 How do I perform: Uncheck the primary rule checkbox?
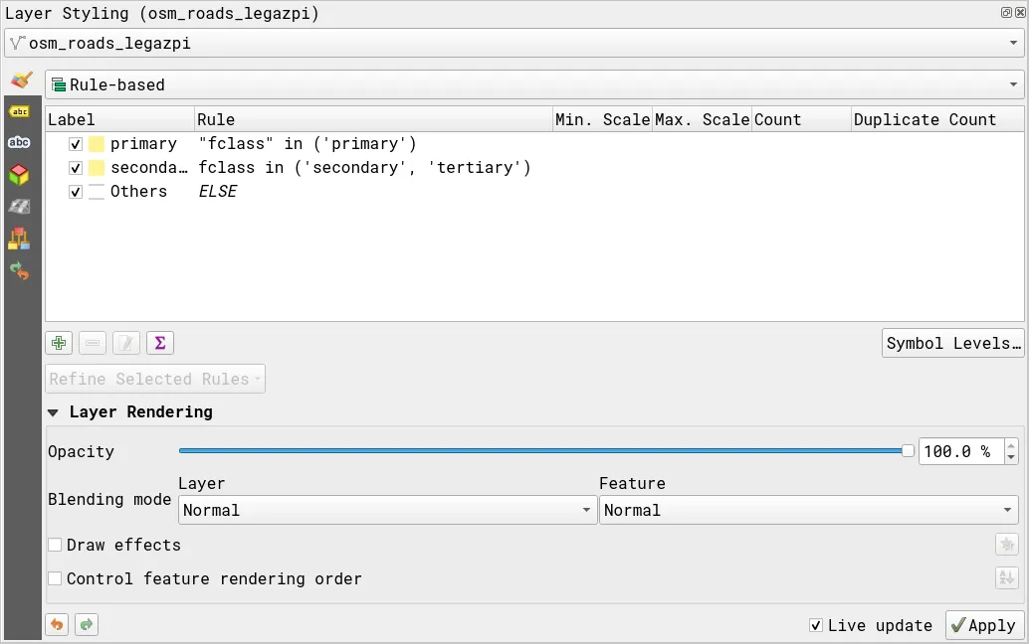pyautogui.click(x=76, y=144)
